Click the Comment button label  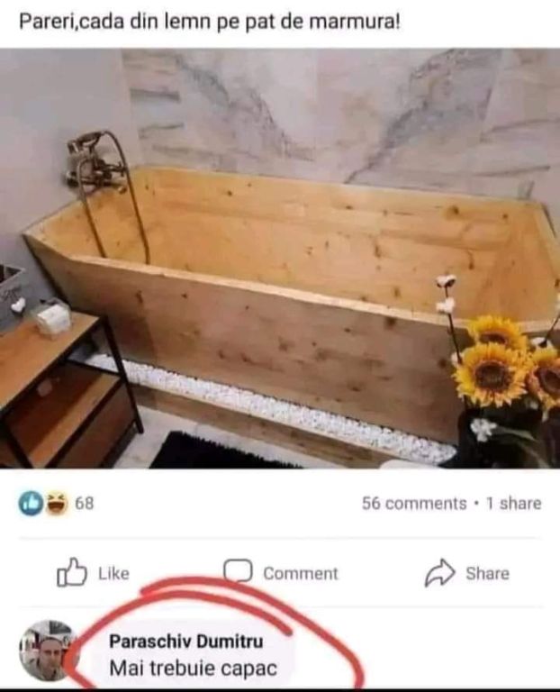point(301,573)
